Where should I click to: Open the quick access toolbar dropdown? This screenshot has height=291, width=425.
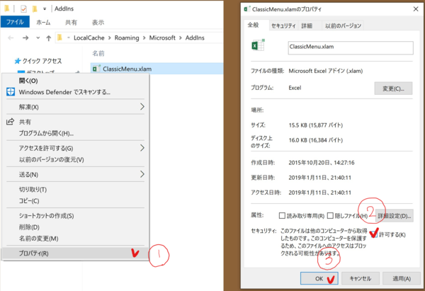tap(45, 9)
